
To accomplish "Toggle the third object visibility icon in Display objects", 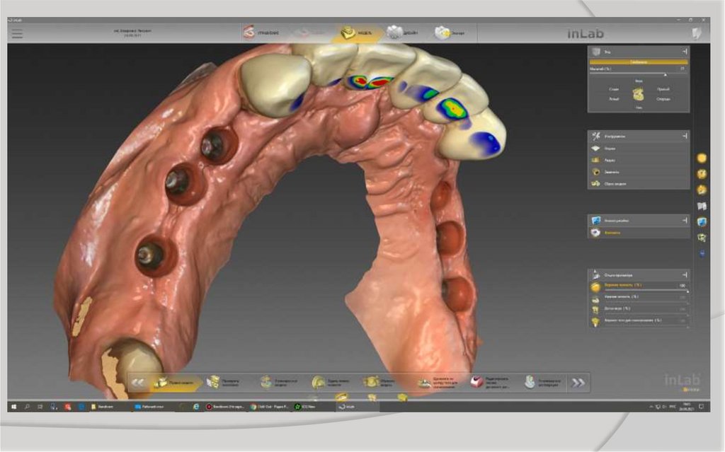I will [595, 310].
